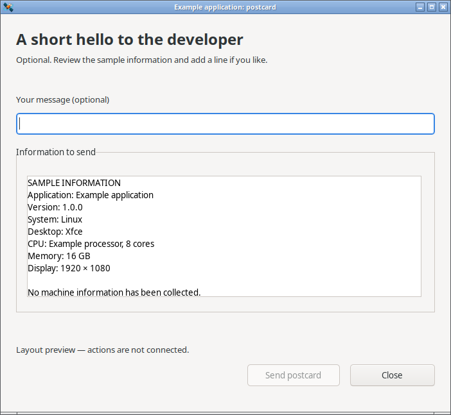Click the Memory: 16 GB line
Image resolution: width=451 pixels, height=415 pixels.
click(59, 256)
